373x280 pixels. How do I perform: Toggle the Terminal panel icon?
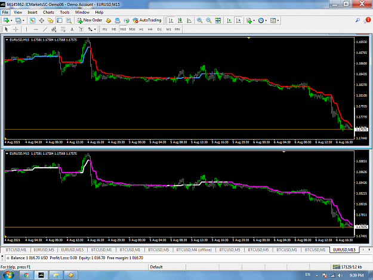click(x=60, y=20)
